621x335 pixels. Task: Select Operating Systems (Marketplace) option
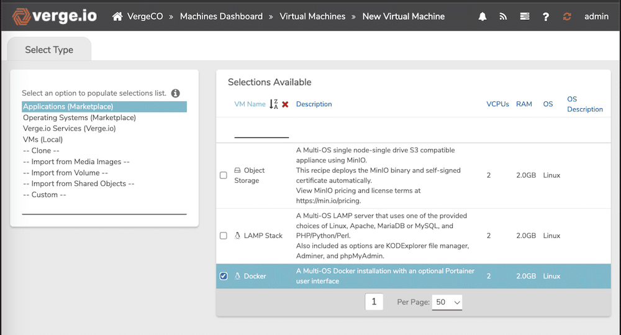tap(104, 117)
